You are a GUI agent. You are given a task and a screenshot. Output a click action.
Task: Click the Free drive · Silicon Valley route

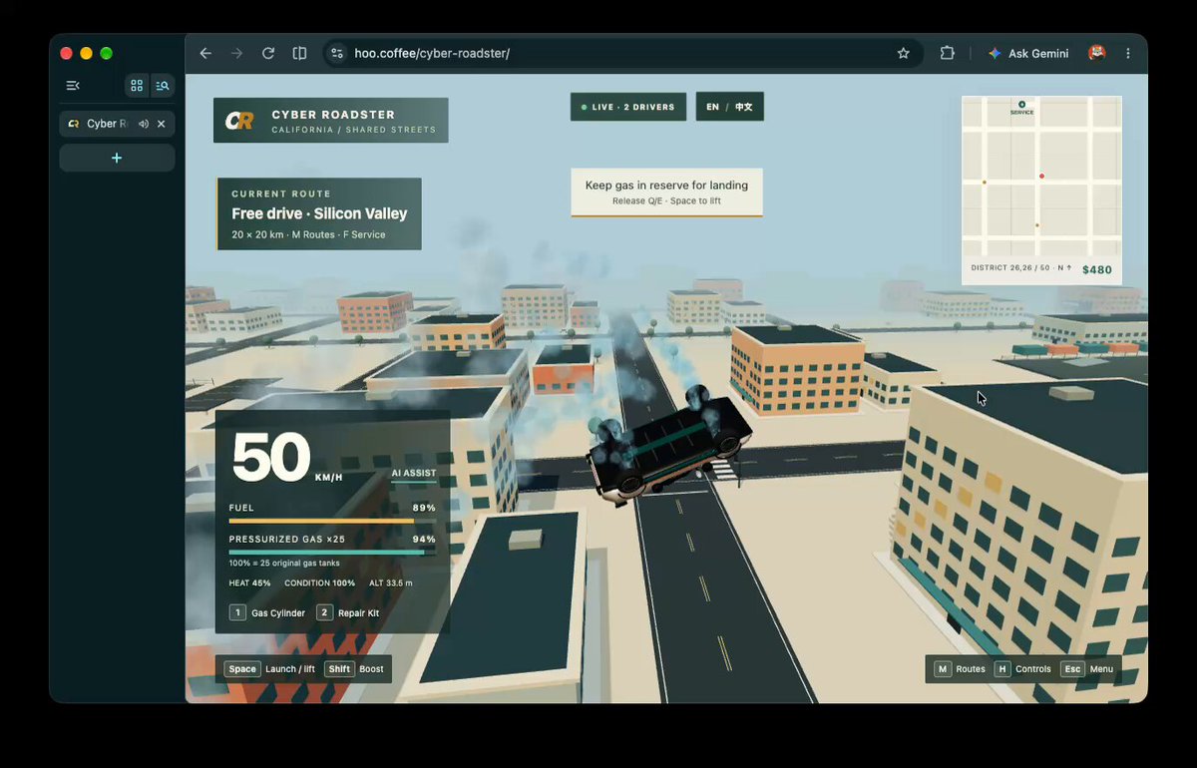click(x=319, y=213)
